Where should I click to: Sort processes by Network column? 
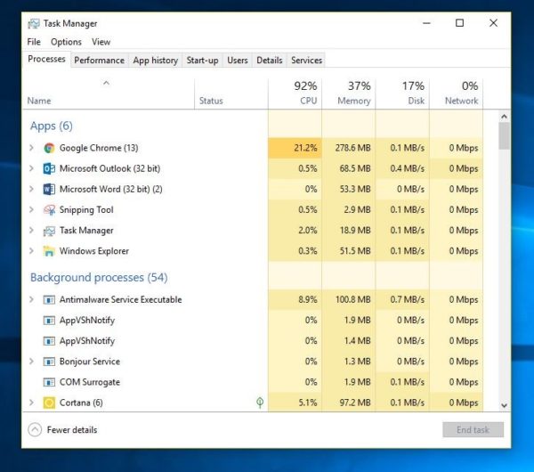[456, 94]
